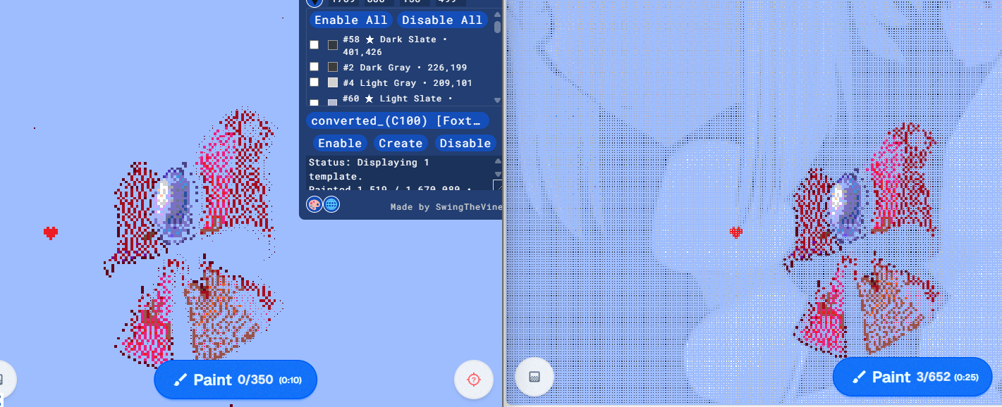Click the partially hidden round button at left edge

6,380
